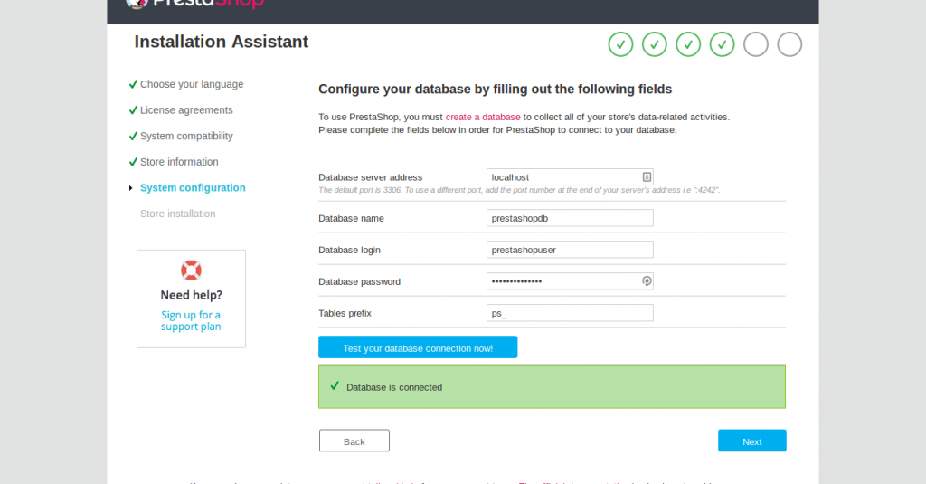Click Configure your database heading
926x484 pixels.
coord(495,90)
